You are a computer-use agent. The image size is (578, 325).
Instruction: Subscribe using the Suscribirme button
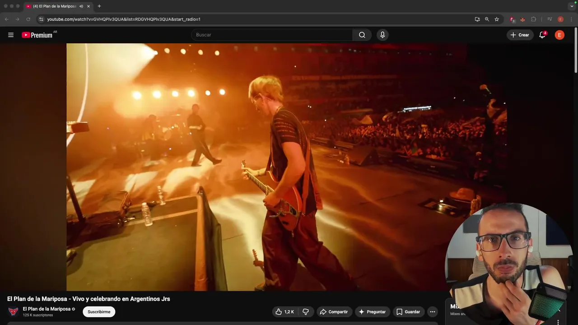[x=99, y=311]
